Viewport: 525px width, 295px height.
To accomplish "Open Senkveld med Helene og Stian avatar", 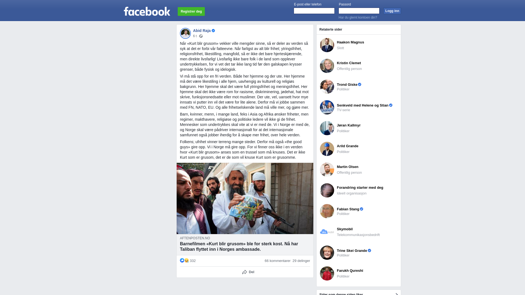I will click(x=327, y=107).
